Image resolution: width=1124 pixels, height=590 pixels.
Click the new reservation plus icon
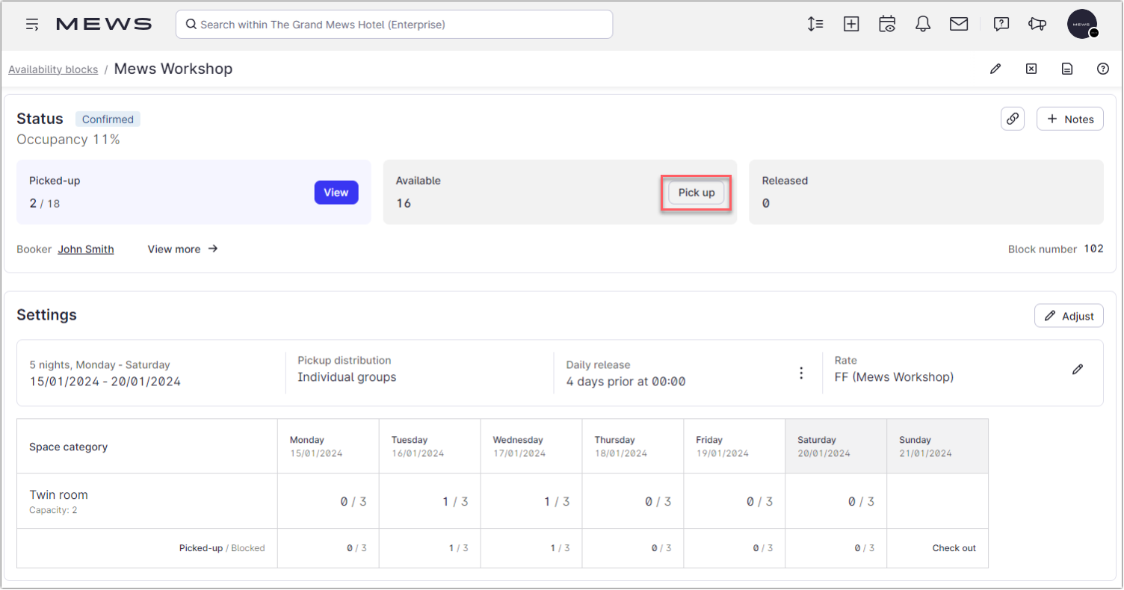tap(851, 24)
